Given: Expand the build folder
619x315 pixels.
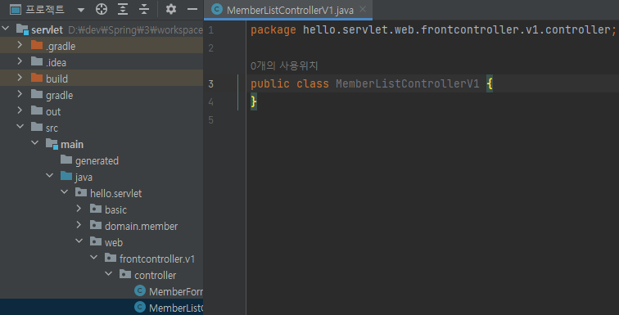Looking at the screenshot, I should pos(20,78).
